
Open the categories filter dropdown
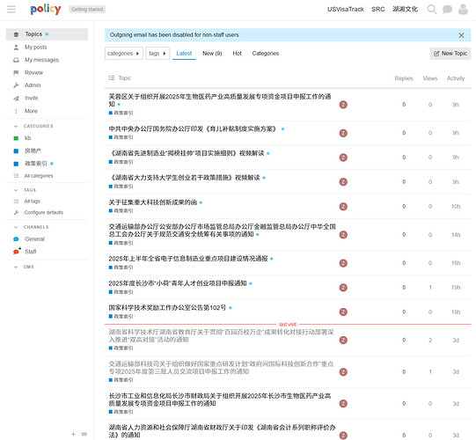click(x=123, y=54)
